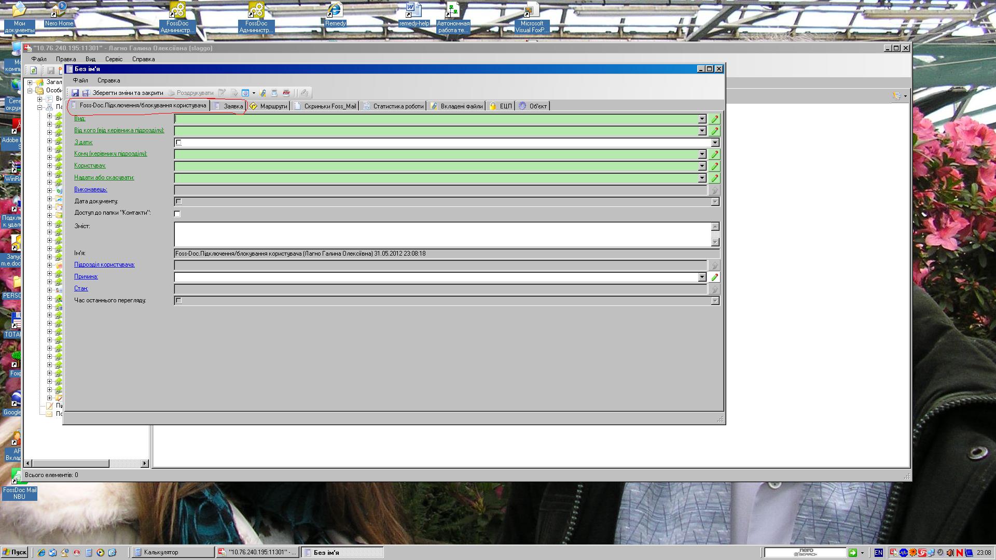The height and width of the screenshot is (560, 996).
Task: Click the paperclip attach file icon
Action: 263,93
